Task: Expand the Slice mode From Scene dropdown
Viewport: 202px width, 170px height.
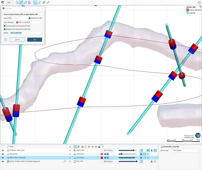Action: tap(185, 150)
